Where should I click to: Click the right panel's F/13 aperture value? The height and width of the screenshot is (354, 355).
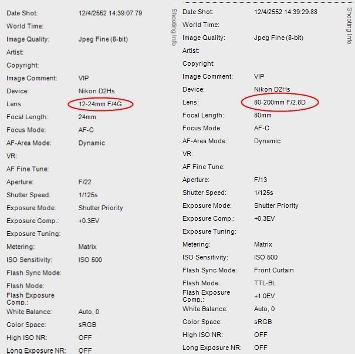[261, 180]
